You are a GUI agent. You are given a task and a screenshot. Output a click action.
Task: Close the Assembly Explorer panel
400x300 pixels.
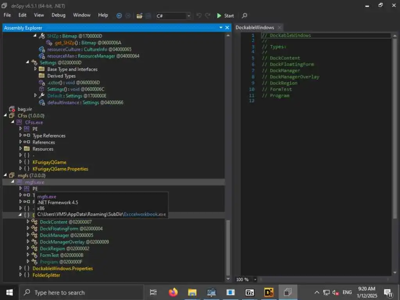227,28
